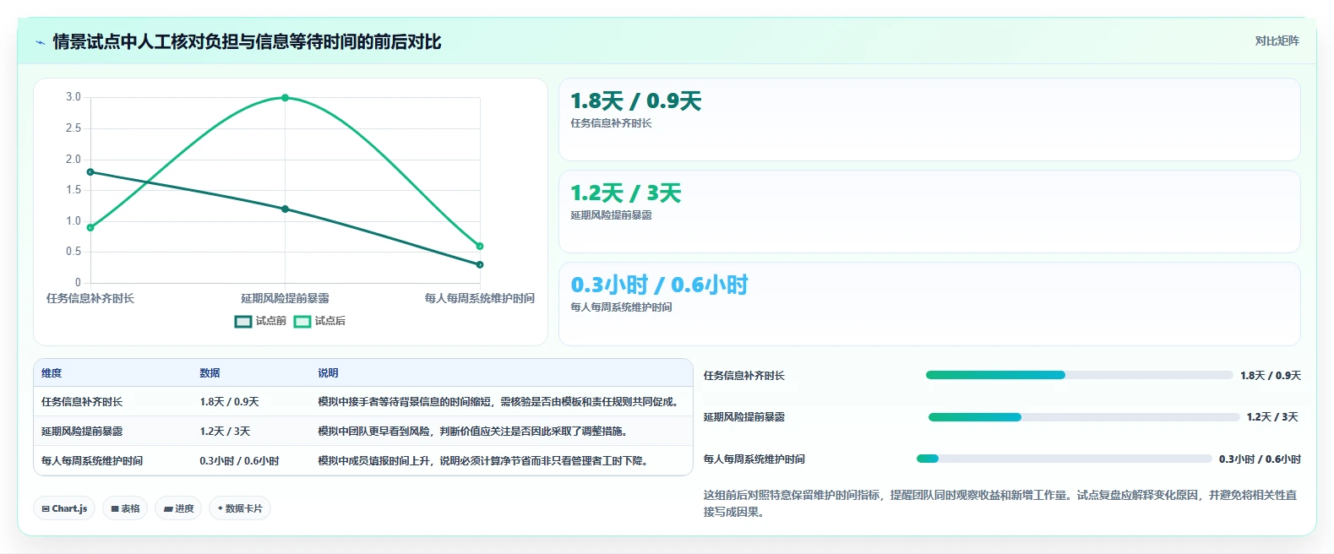The height and width of the screenshot is (554, 1334).
Task: Click the icon in the 进度 chip
Action: click(168, 509)
